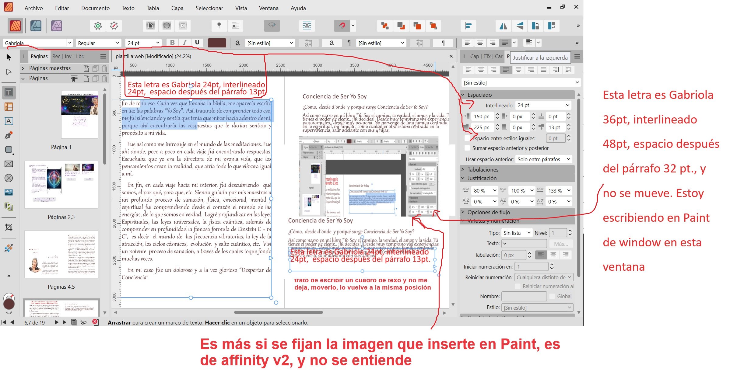This screenshot has height=389, width=730.
Task: Open paragraph panel hamburger menu
Action: 577,57
